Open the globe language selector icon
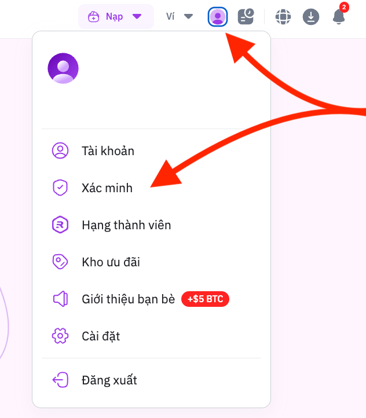 tap(283, 17)
